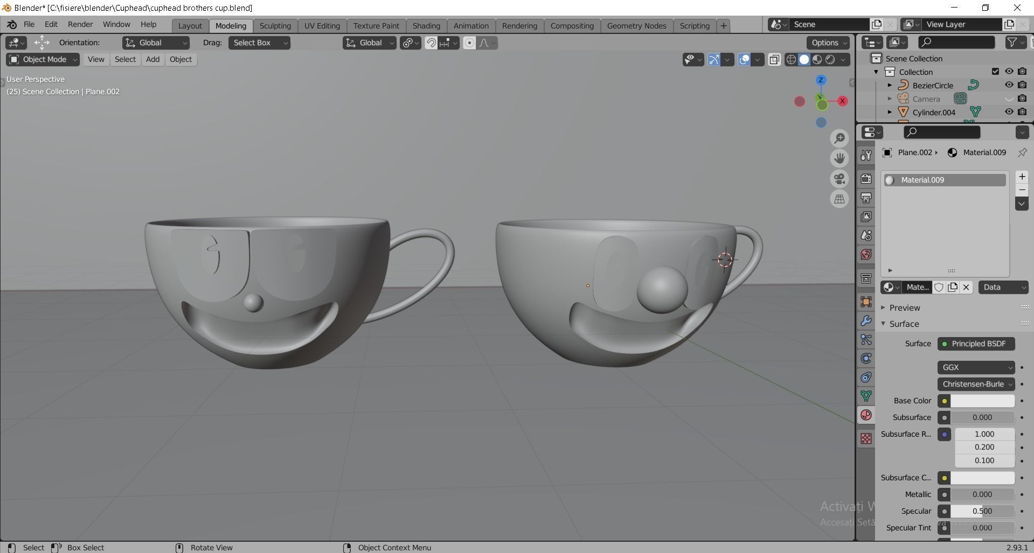Switch to material preview shading
The image size is (1034, 553).
817,60
